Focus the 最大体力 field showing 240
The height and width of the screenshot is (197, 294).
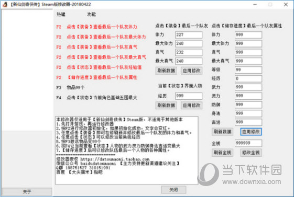pyautogui.click(x=189, y=43)
